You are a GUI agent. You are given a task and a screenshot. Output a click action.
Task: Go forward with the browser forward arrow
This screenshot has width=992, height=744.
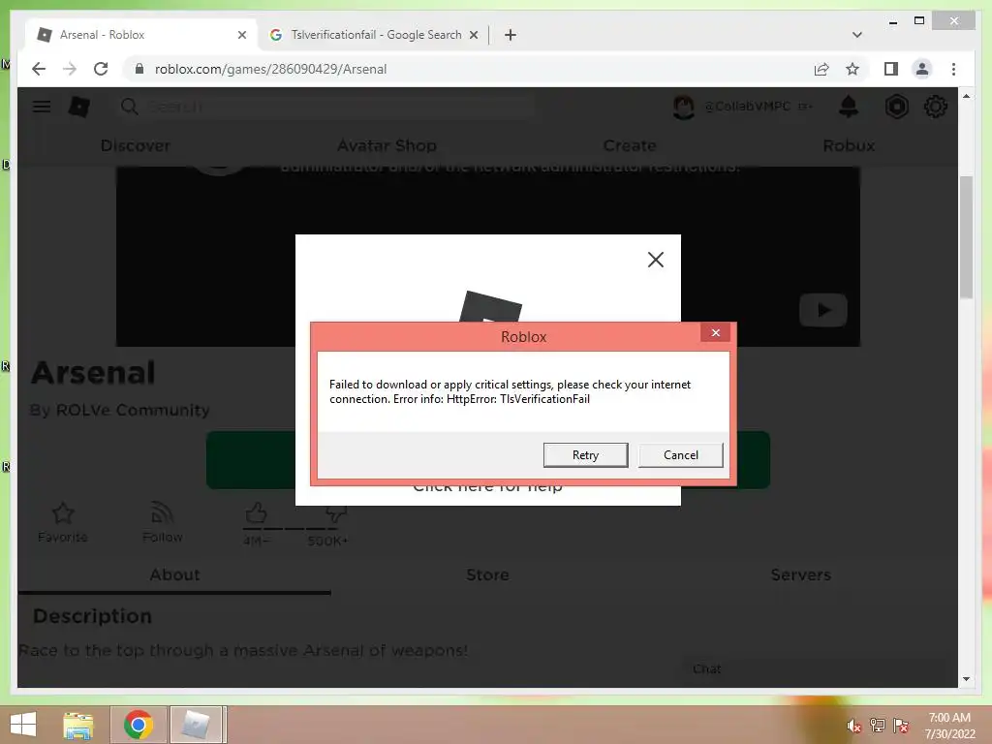70,69
